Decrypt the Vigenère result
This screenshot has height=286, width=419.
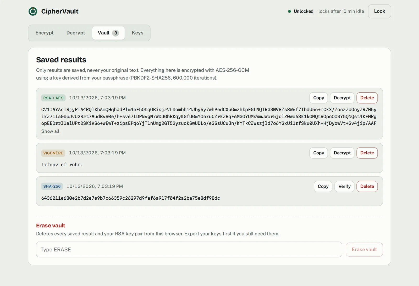click(x=342, y=153)
